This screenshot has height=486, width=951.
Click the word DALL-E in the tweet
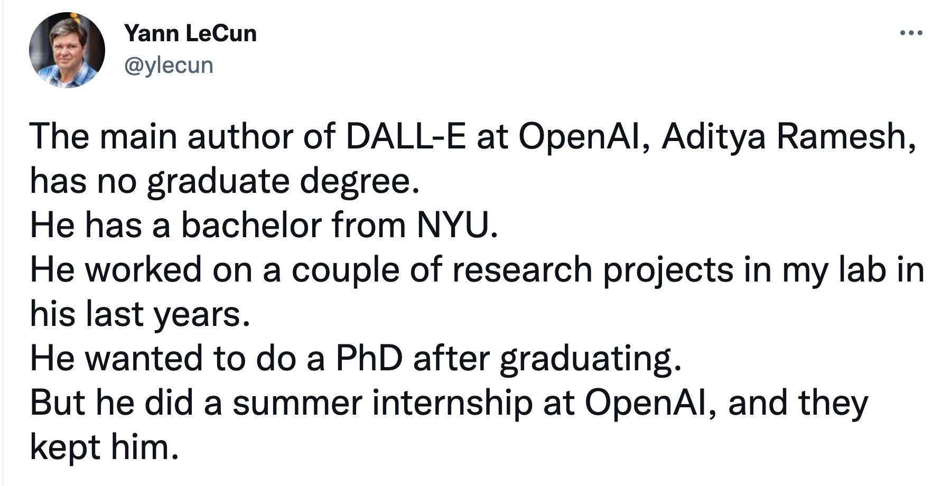point(406,136)
